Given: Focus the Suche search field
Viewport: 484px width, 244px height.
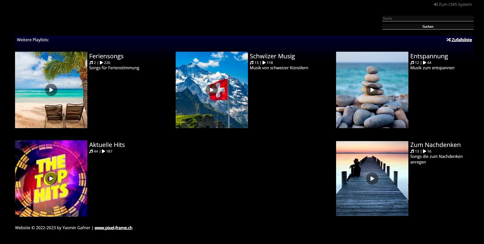Looking at the screenshot, I should 428,18.
